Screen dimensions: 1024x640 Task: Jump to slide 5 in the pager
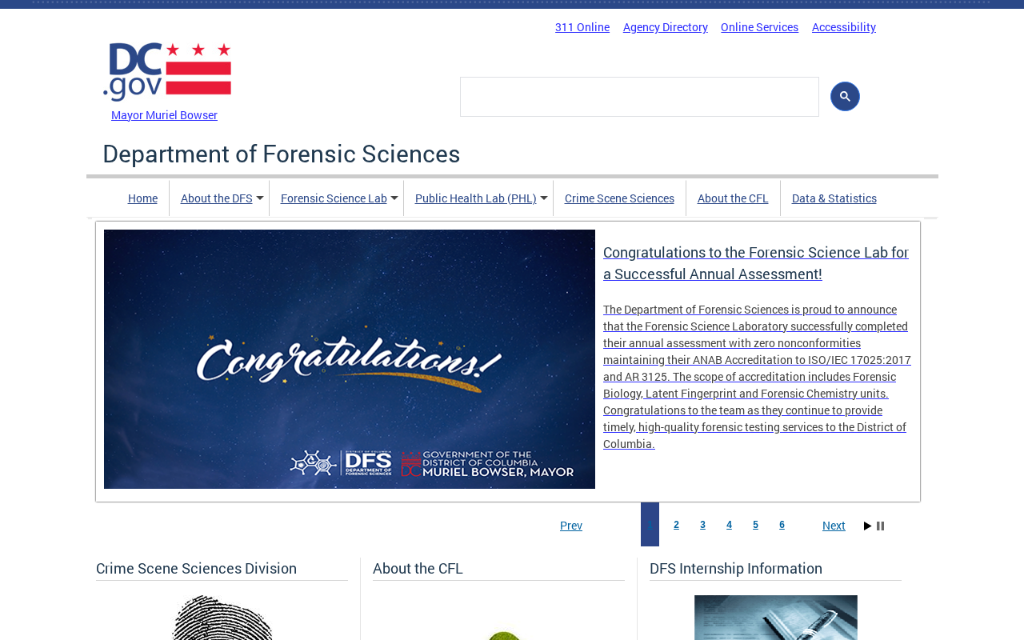(755, 525)
